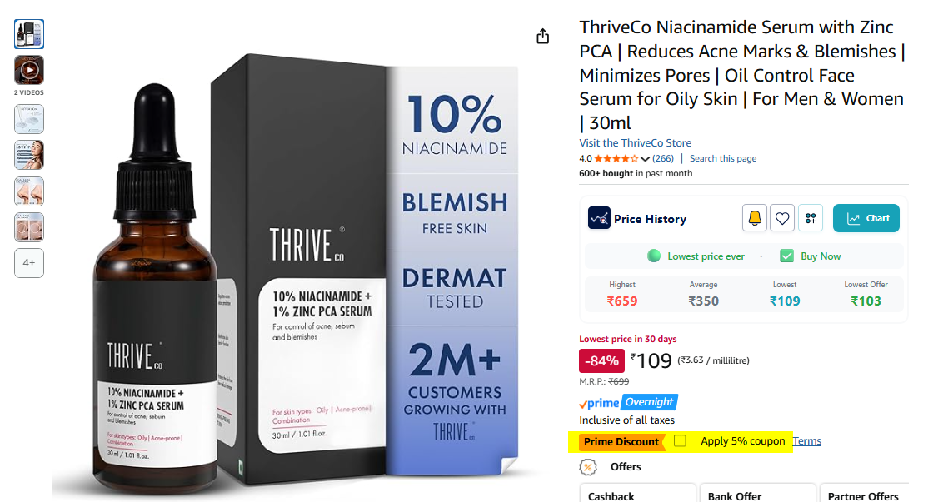Click the Price History logo icon
928x502 pixels.
pos(599,218)
